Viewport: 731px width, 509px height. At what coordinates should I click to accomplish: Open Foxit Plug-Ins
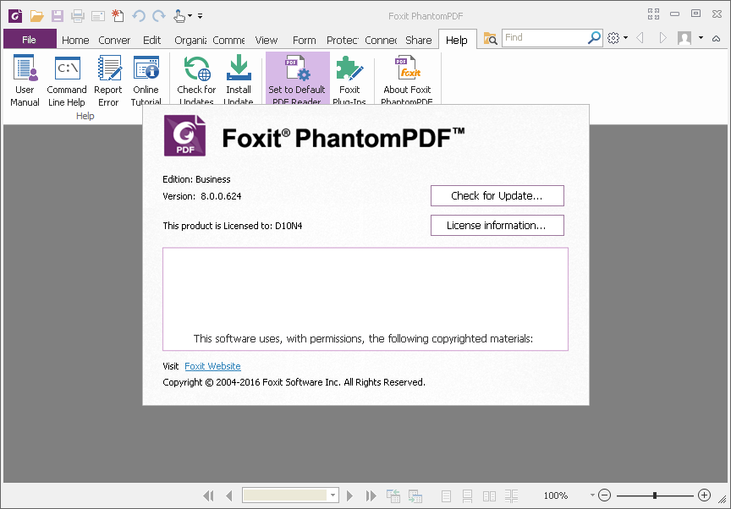349,79
